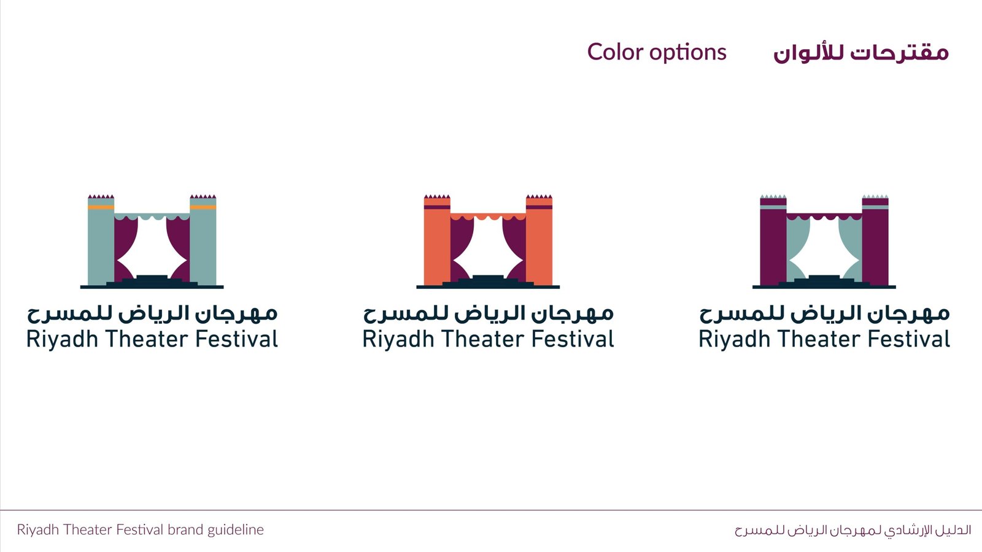This screenshot has width=982, height=552.
Task: Click the orange-towered theater logo graphic
Action: (488, 242)
